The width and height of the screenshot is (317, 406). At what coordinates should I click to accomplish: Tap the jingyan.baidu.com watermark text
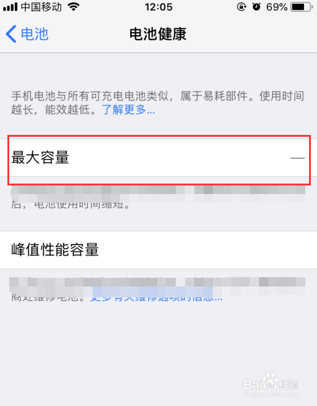(271, 395)
